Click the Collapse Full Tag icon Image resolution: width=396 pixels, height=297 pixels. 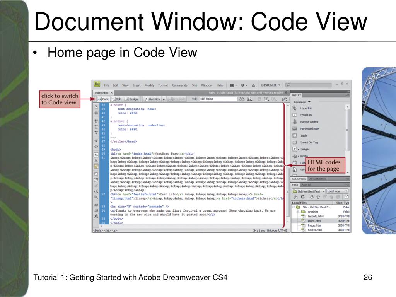(96, 121)
